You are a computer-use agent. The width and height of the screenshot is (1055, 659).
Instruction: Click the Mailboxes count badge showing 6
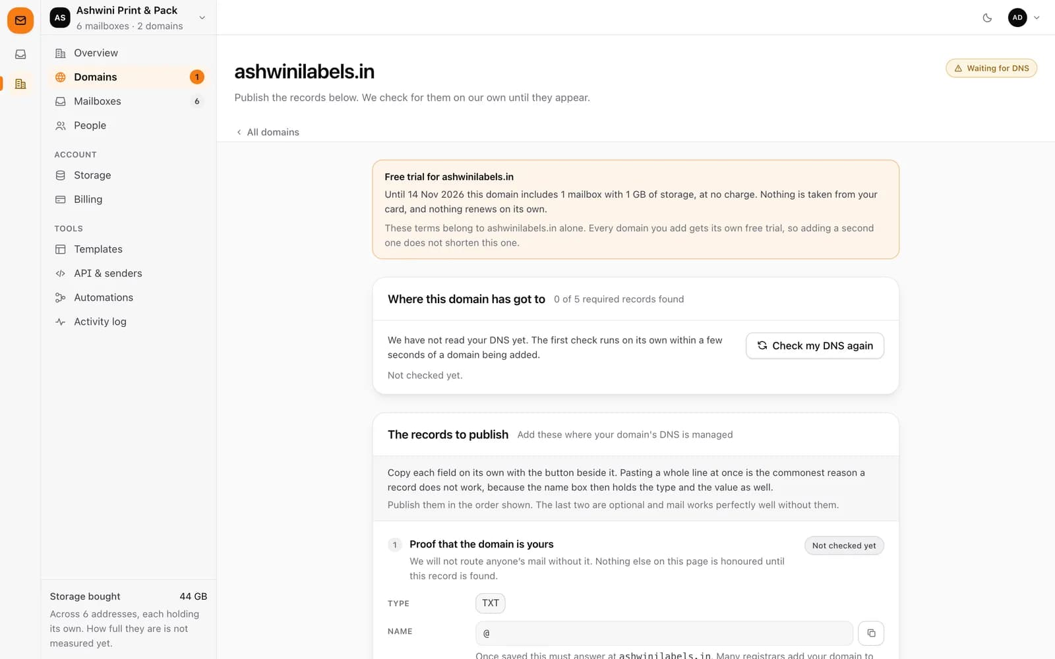196,101
